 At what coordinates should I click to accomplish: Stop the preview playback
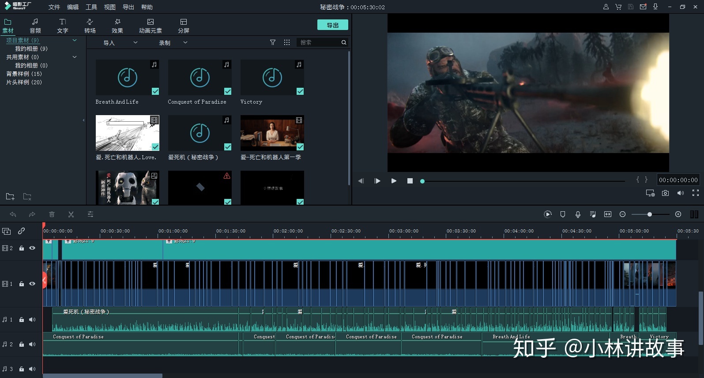click(410, 181)
